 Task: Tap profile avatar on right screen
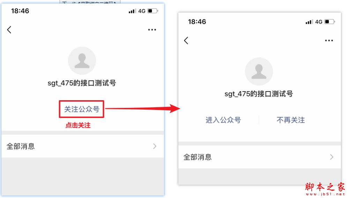[259, 72]
